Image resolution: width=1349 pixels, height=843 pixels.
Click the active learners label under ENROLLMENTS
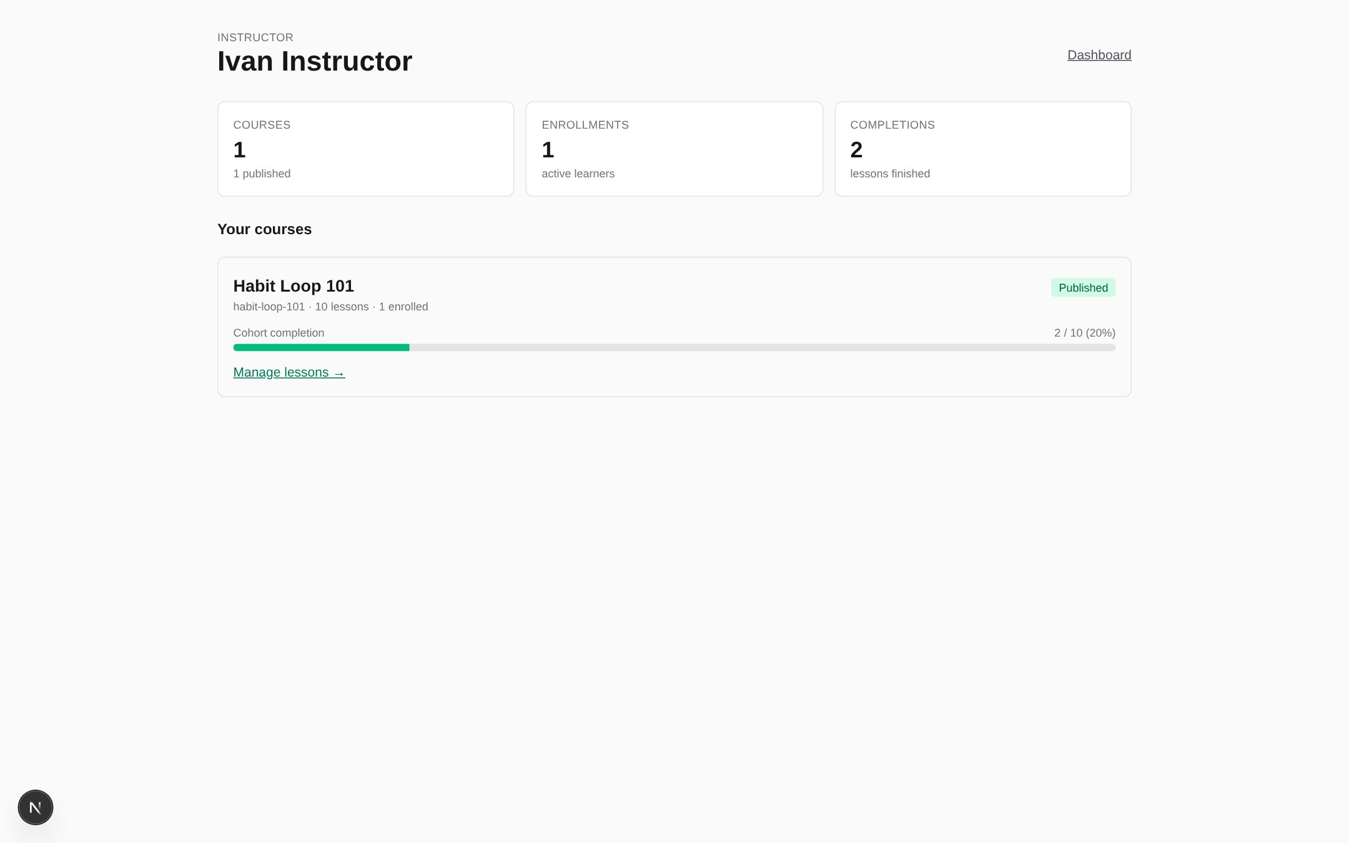pyautogui.click(x=578, y=174)
